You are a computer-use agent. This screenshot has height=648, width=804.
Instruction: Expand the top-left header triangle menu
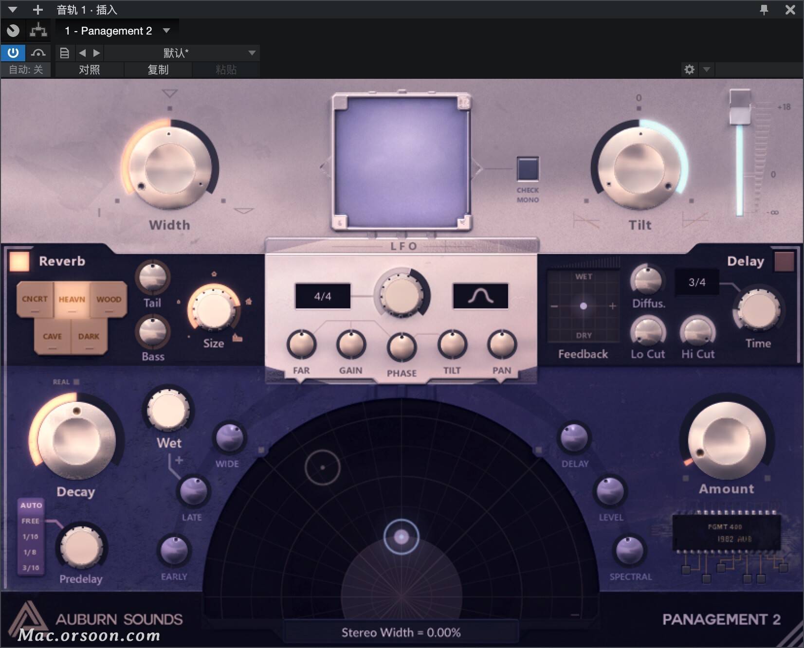coord(13,9)
